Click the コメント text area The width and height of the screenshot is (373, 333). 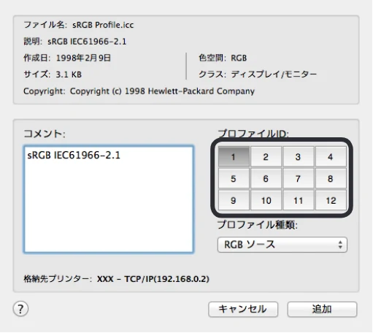(x=109, y=199)
